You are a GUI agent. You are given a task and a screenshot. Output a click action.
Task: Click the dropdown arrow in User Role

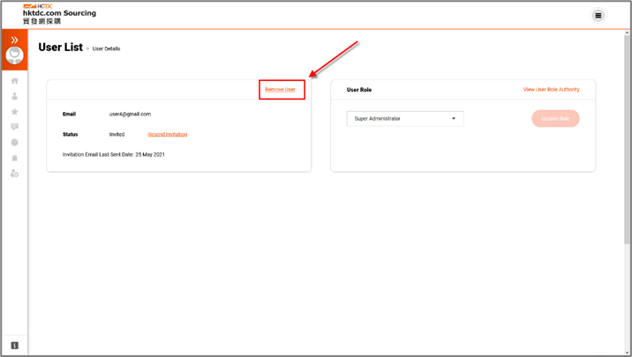454,118
